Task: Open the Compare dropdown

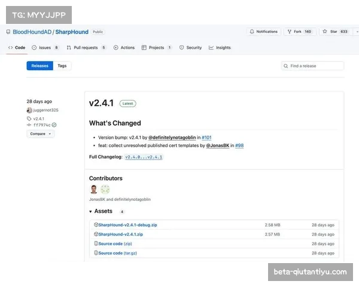Action: (40, 134)
